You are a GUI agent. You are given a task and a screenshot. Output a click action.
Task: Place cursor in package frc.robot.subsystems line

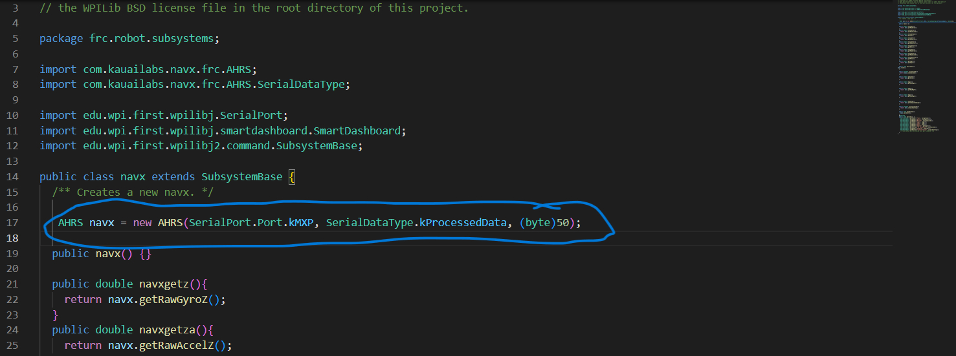point(129,38)
